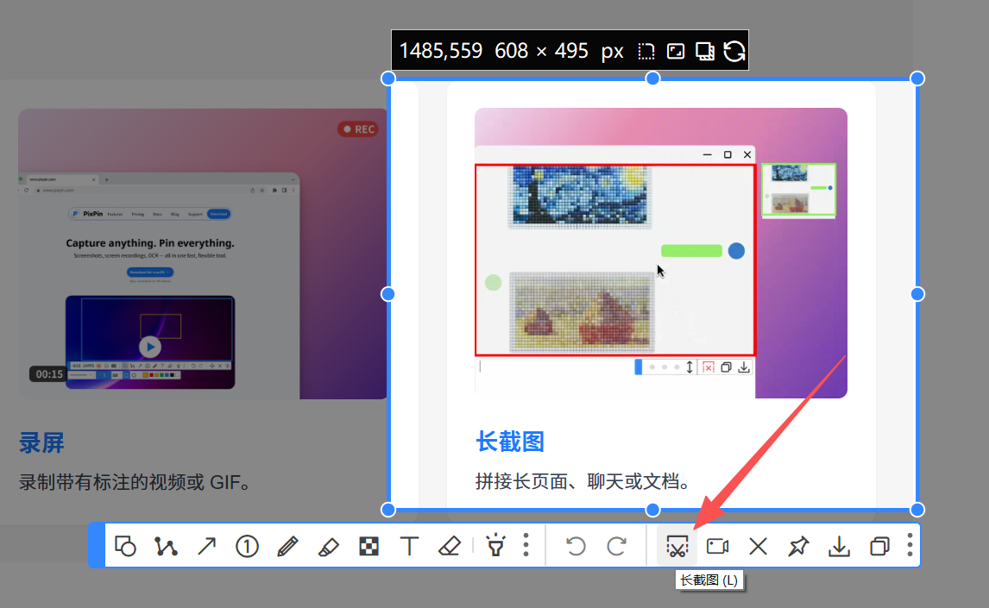The height and width of the screenshot is (608, 989).
Task: Open the more options menu at toolbar end
Action: click(x=909, y=545)
